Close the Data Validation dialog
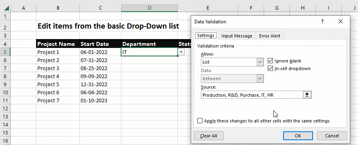 [x=341, y=22]
